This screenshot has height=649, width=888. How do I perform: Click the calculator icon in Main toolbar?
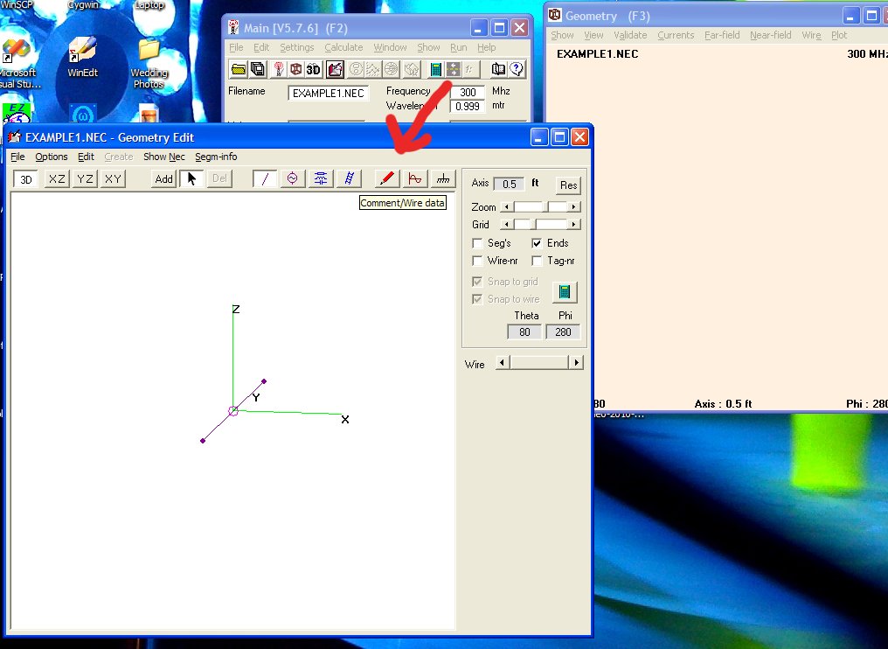coord(435,69)
